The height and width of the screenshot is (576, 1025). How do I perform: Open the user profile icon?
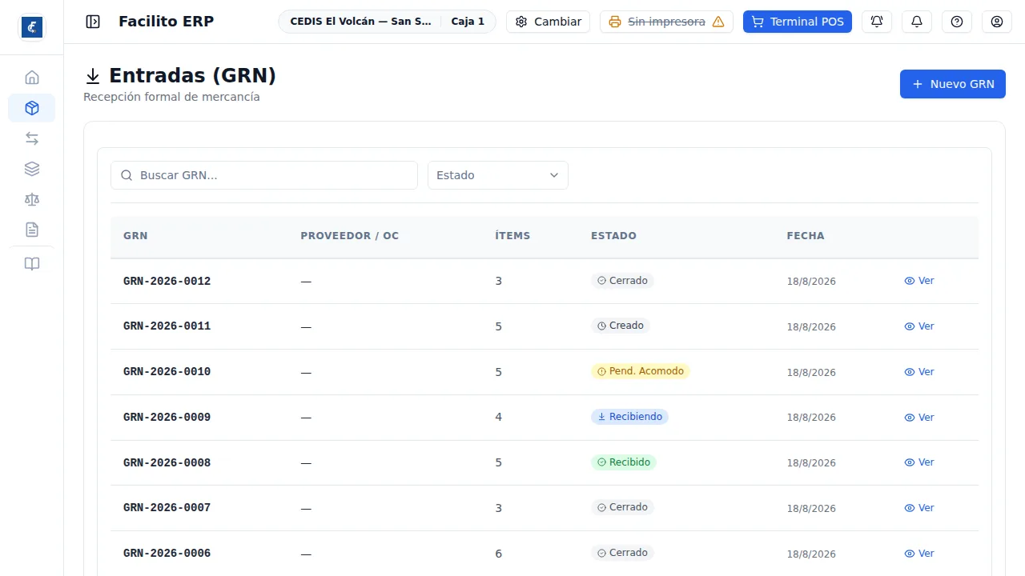point(997,22)
